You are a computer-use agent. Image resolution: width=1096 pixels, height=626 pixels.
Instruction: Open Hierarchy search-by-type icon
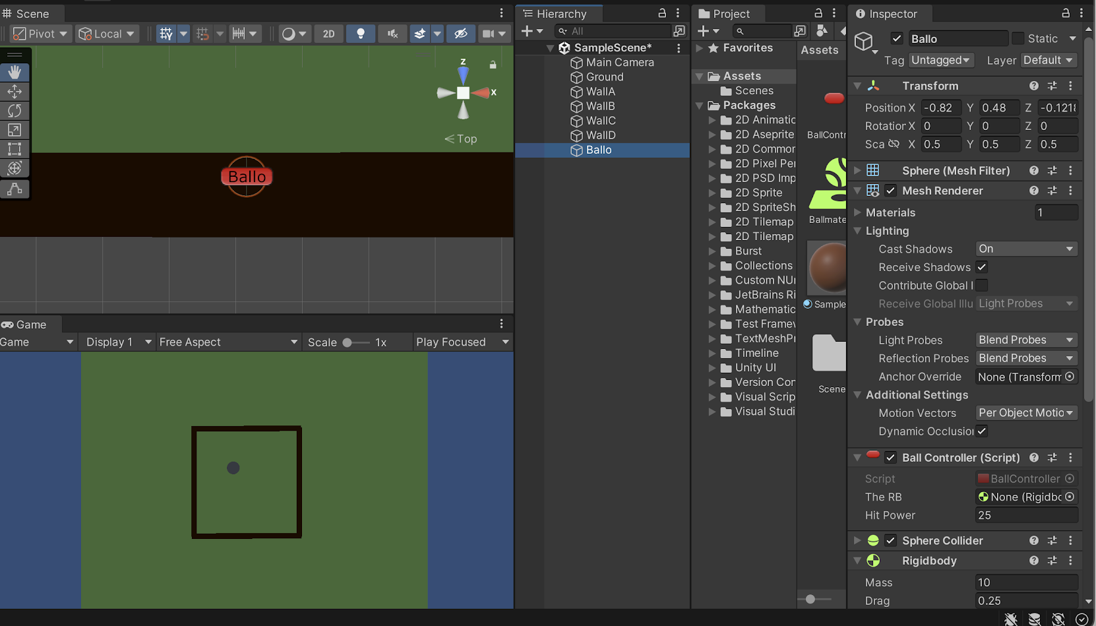[x=679, y=31]
